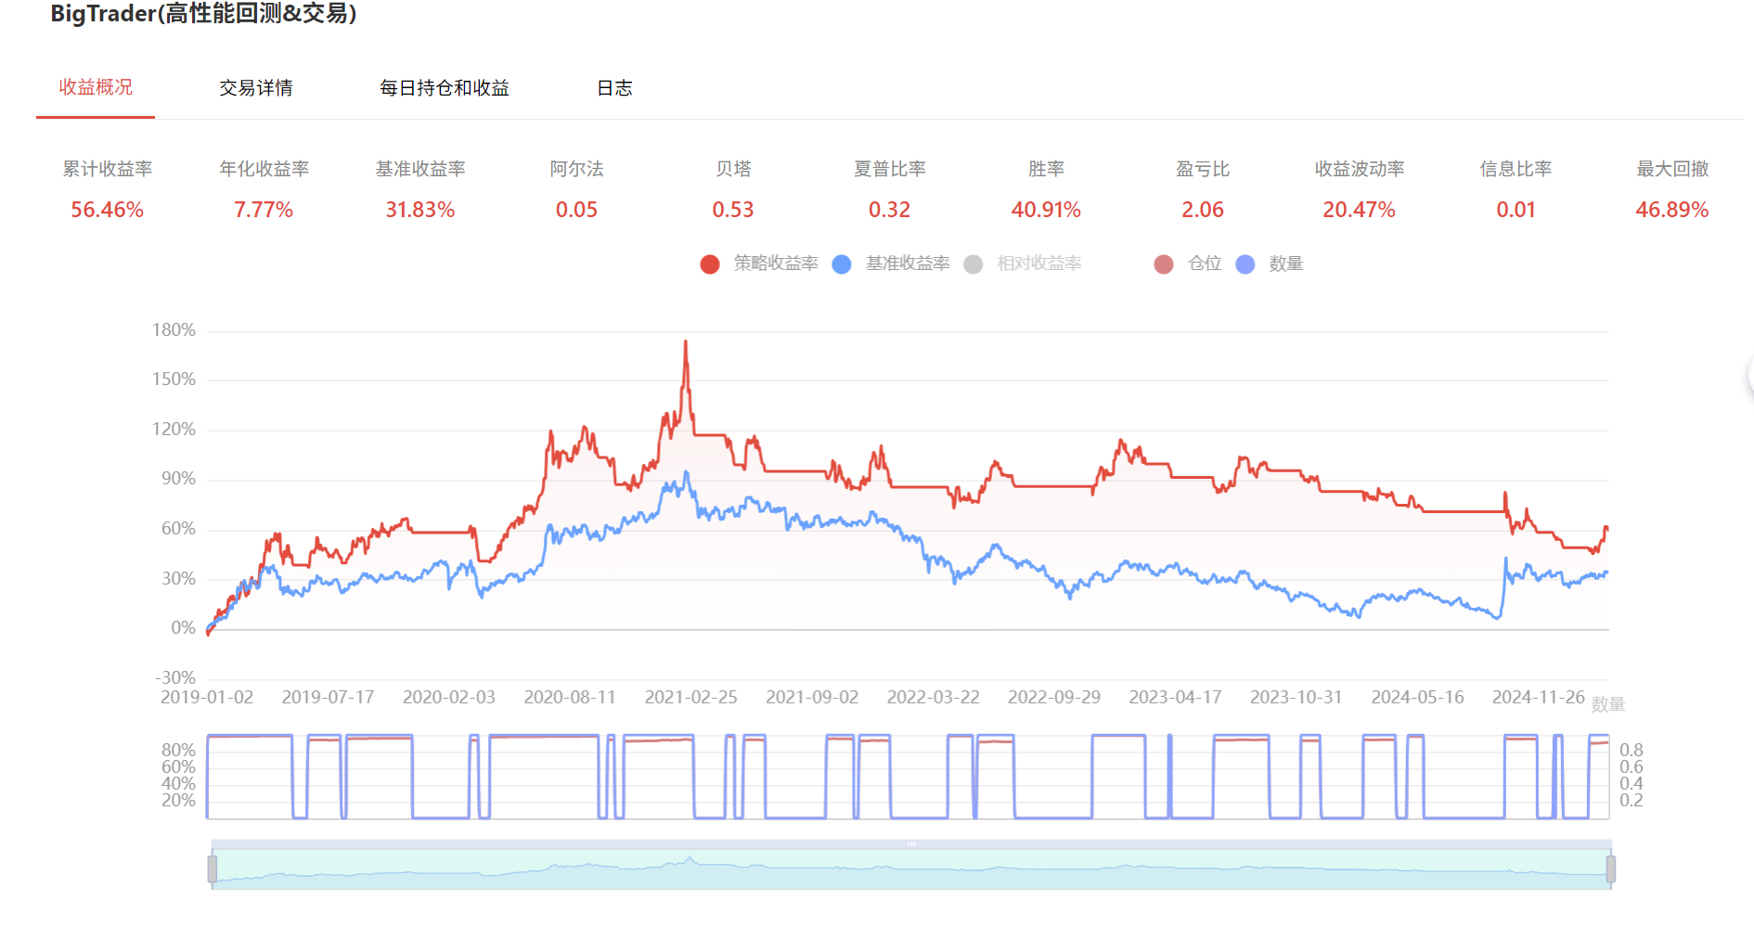Hide the 数量 series via legend dot

tap(1245, 264)
